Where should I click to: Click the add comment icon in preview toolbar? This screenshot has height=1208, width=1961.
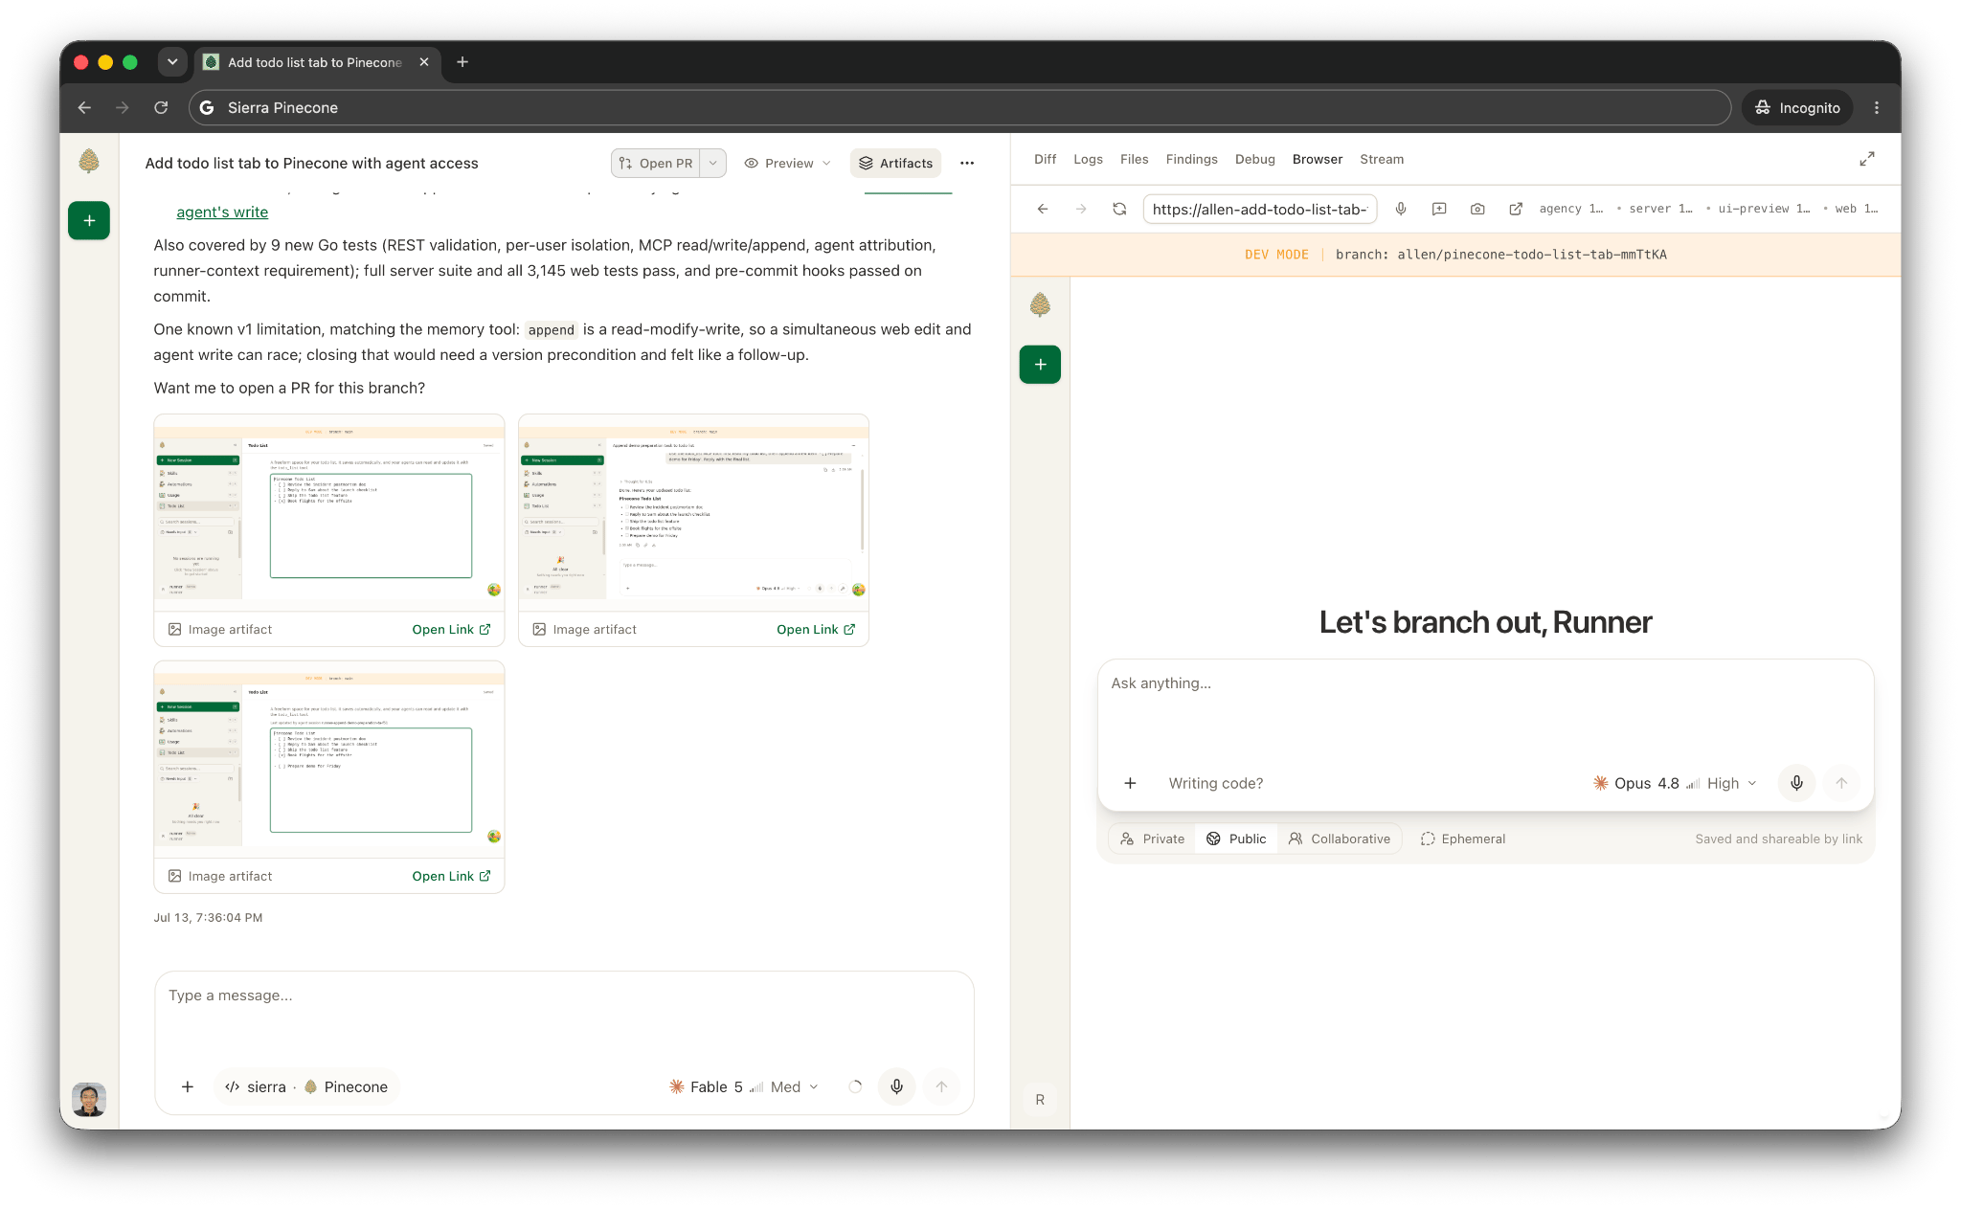point(1439,209)
